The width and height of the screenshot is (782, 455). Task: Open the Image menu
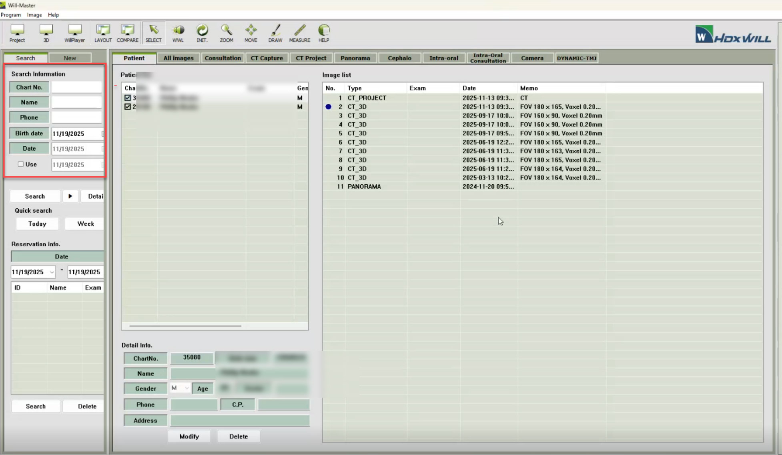point(34,15)
